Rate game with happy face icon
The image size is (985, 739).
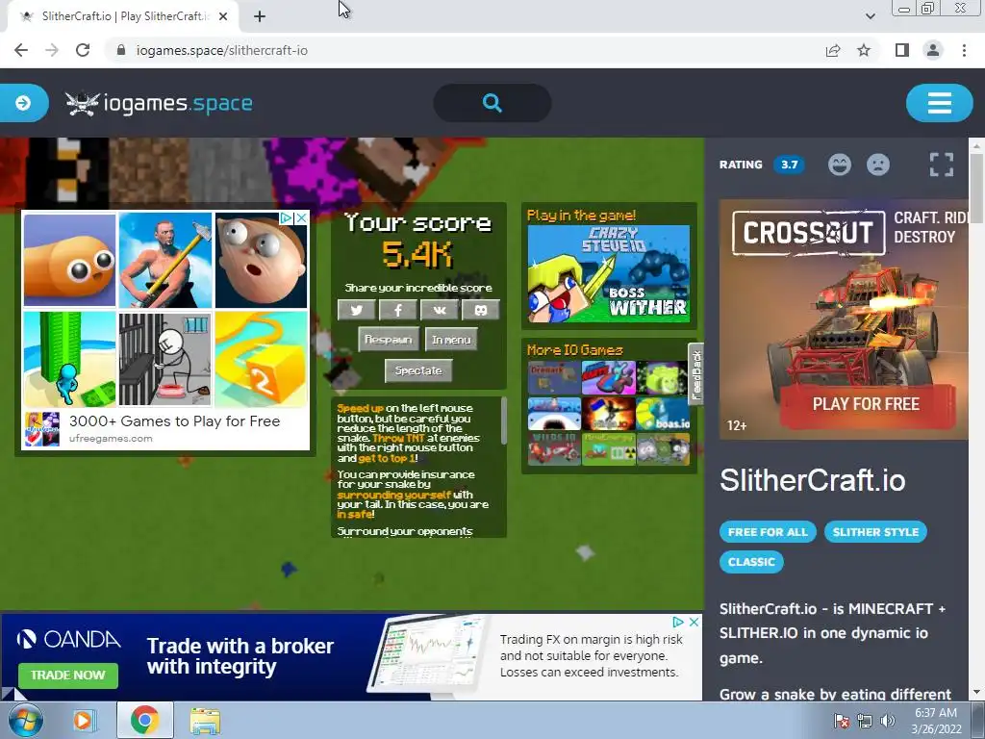pos(839,165)
